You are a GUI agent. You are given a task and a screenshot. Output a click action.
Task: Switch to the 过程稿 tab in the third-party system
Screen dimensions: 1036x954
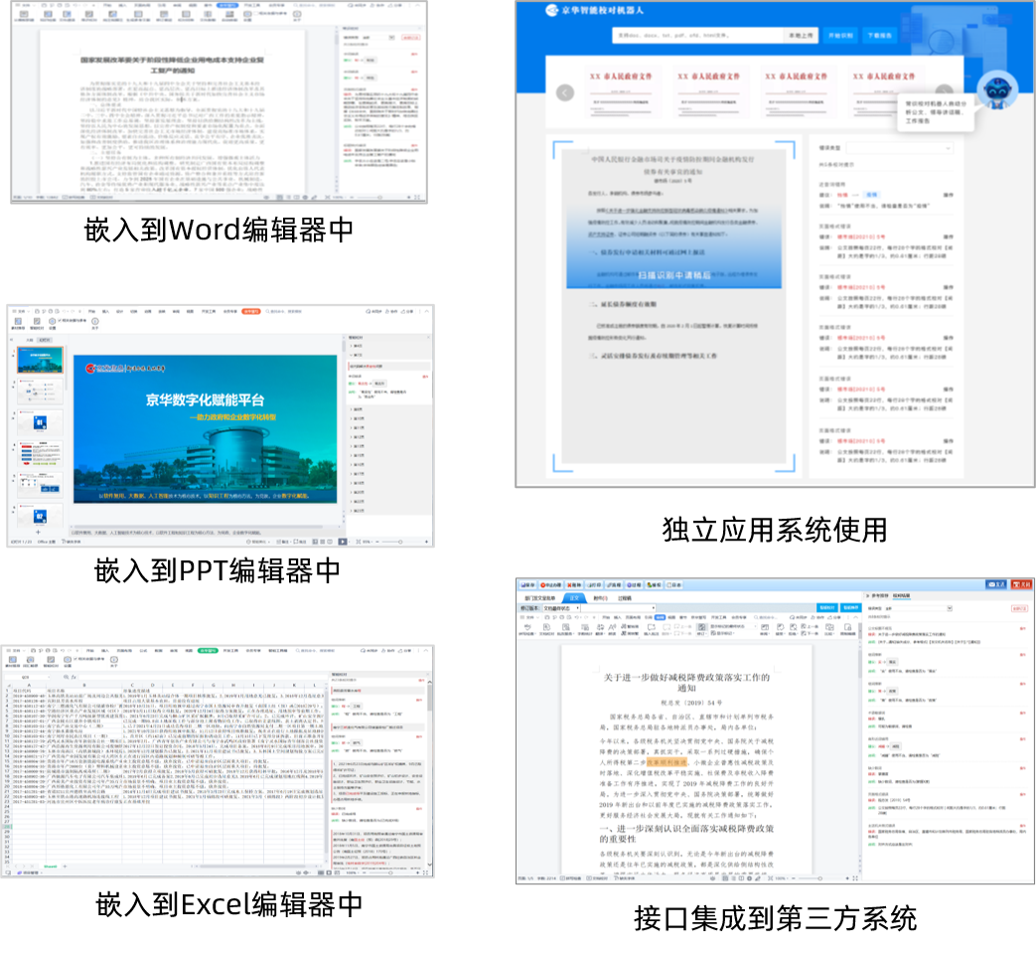(625, 597)
